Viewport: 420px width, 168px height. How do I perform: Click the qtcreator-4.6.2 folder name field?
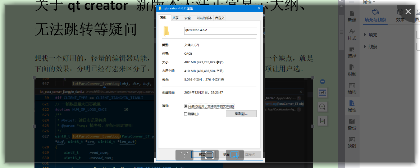point(220,31)
